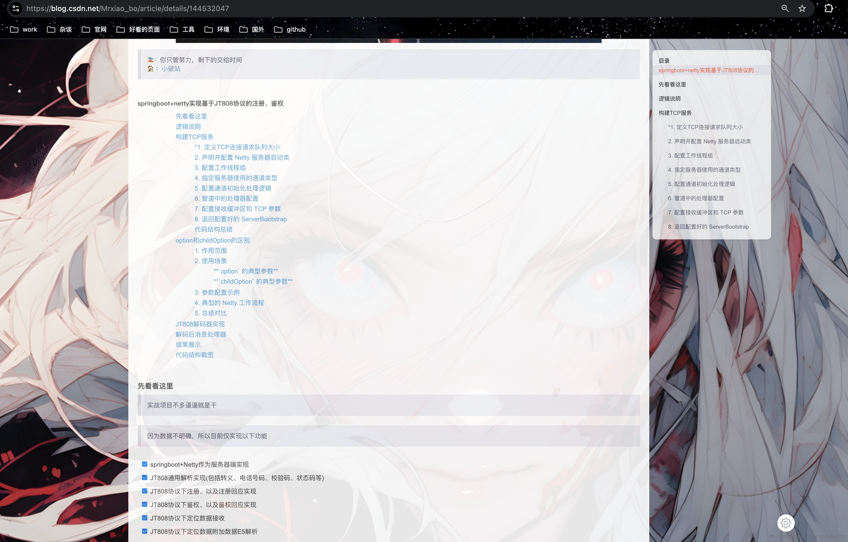Viewport: 848px width, 542px height.
Task: Open the 工具 bookmarks folder
Action: 182,29
